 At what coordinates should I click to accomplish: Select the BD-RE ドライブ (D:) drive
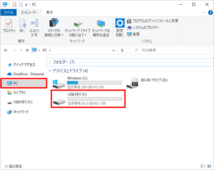[x=147, y=83]
